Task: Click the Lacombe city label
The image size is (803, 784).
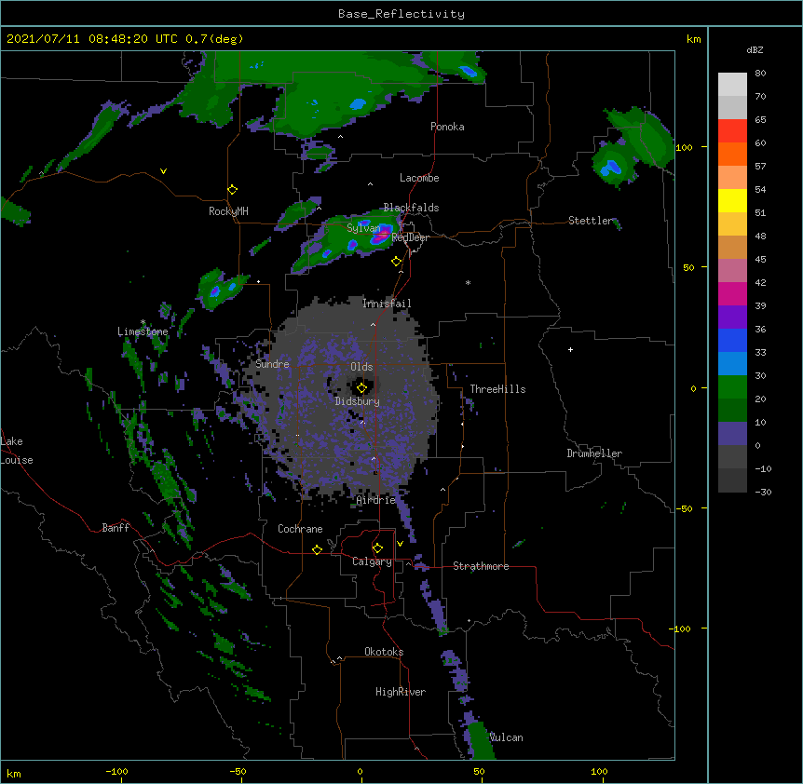Action: coord(419,178)
